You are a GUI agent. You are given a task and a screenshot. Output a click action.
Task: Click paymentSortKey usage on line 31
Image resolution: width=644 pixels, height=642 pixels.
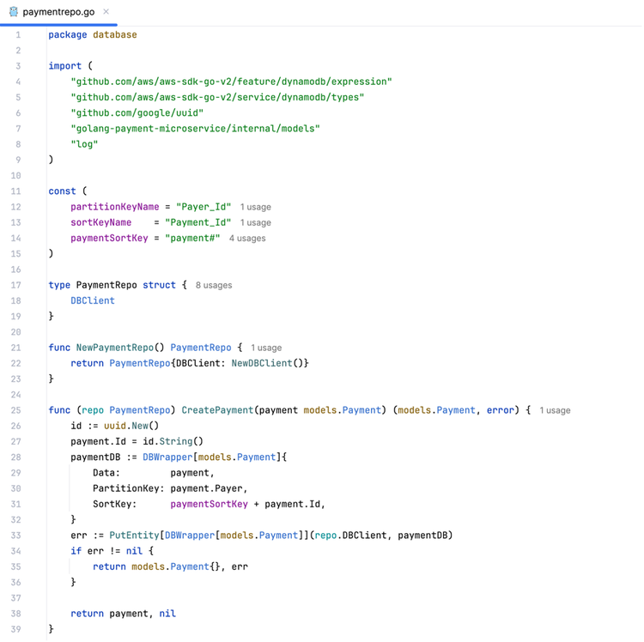(209, 504)
